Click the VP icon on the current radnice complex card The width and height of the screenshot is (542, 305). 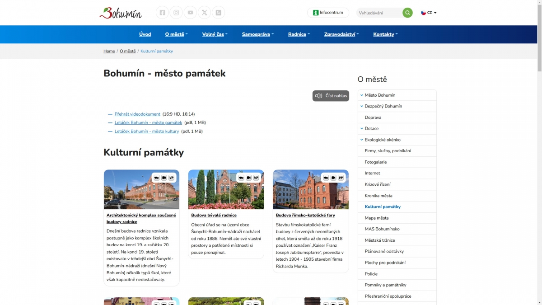tap(171, 178)
